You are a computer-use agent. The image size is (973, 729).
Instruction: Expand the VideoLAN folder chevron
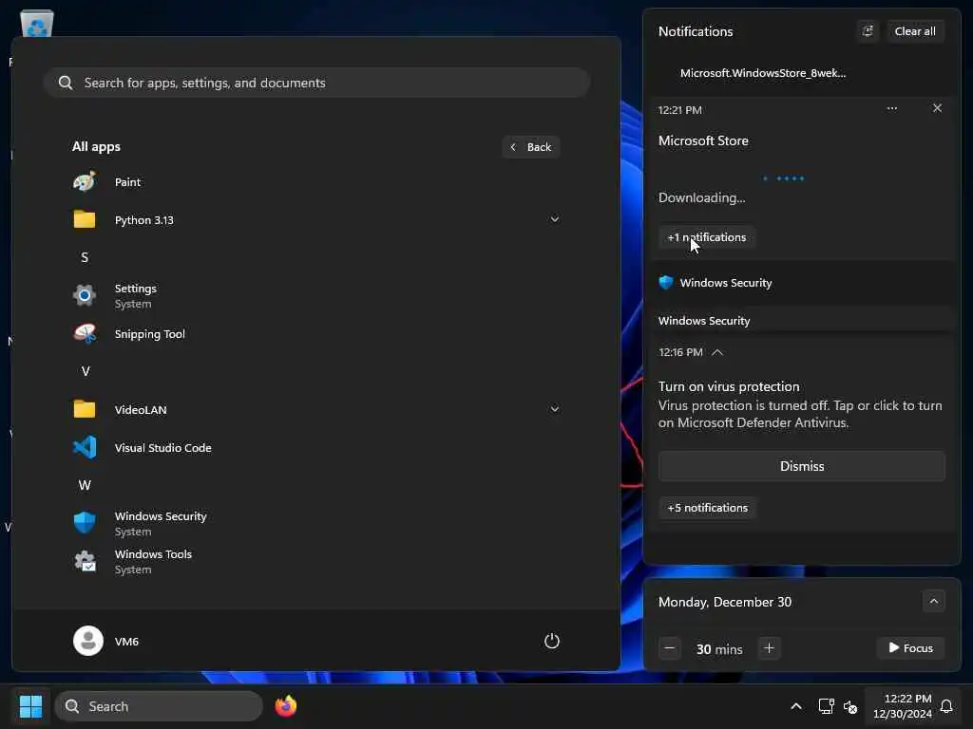[555, 409]
